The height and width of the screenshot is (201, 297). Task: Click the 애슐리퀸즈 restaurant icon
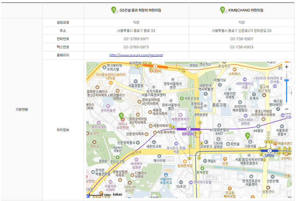point(275,143)
